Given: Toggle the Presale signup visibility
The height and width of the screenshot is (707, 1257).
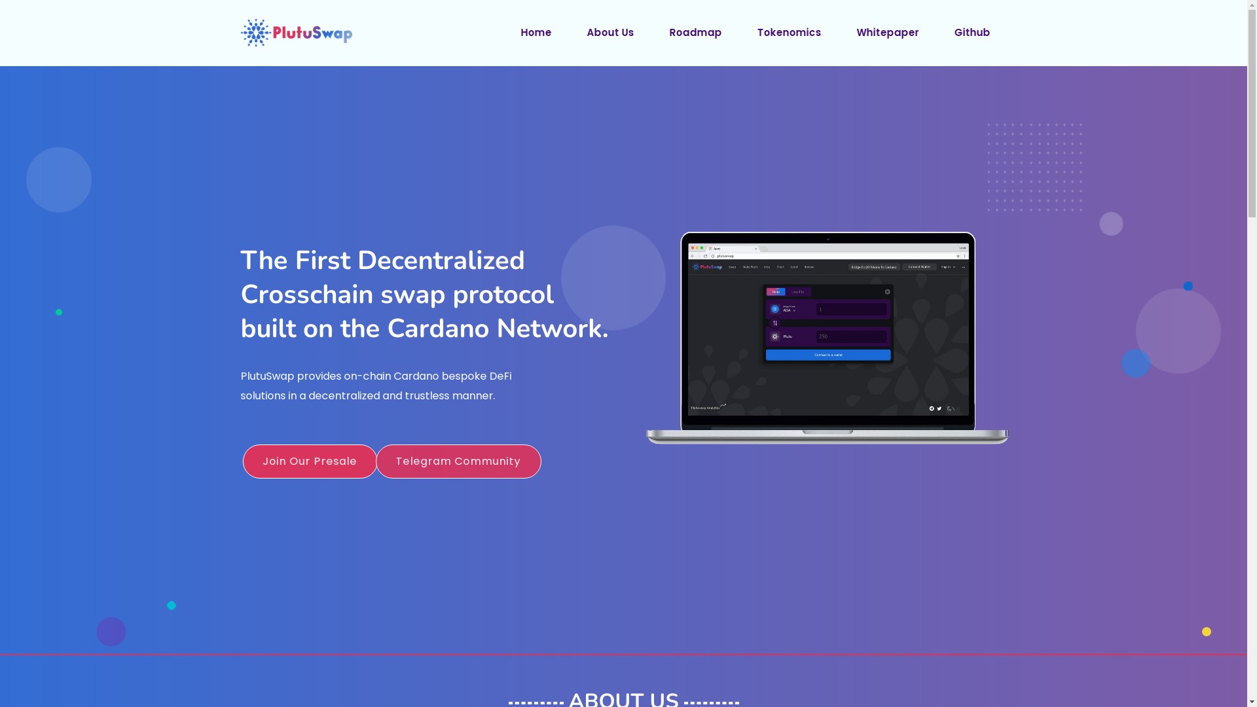Looking at the screenshot, I should tap(309, 461).
